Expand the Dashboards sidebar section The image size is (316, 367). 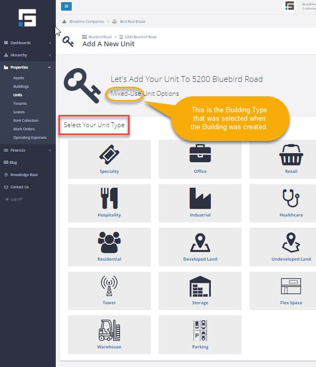click(x=28, y=43)
